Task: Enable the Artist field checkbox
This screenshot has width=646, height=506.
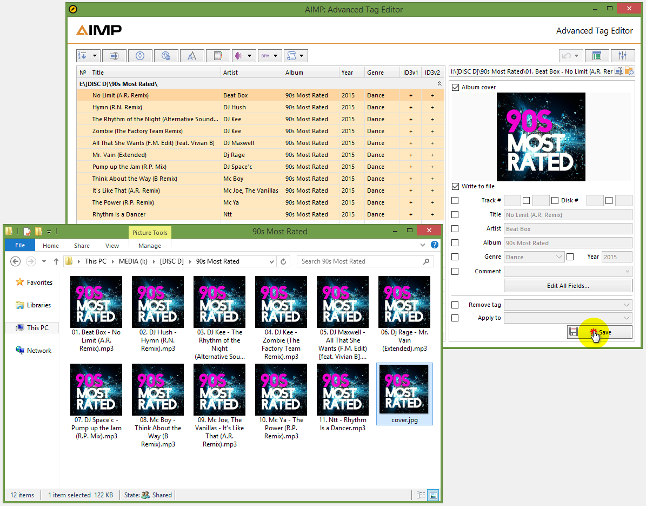Action: pyautogui.click(x=455, y=228)
